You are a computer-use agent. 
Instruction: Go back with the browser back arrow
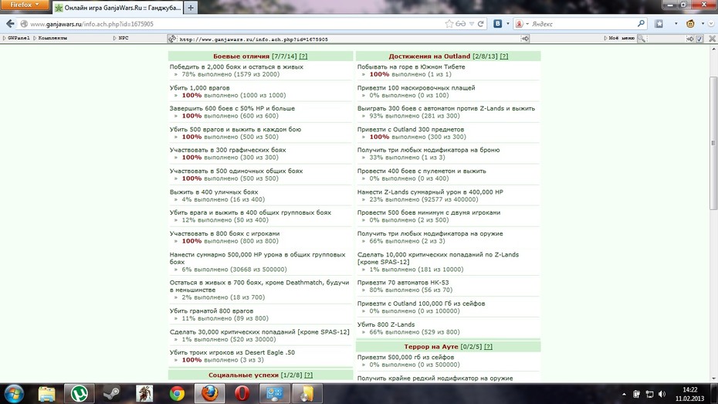pyautogui.click(x=10, y=24)
